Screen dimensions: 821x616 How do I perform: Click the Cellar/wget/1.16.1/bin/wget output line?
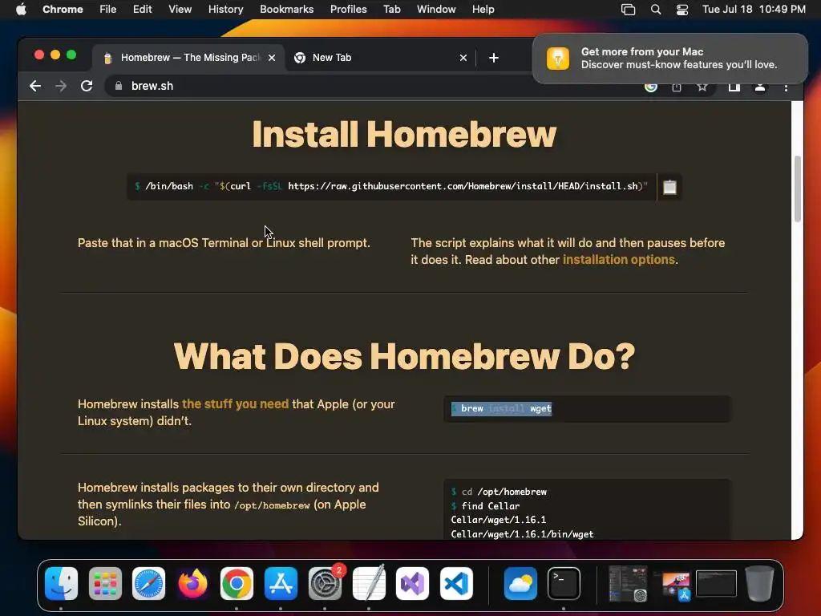tap(522, 533)
